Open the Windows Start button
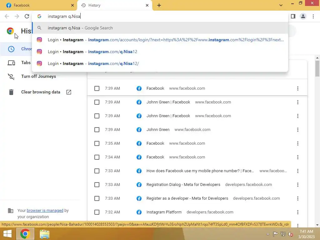The width and height of the screenshot is (320, 240). click(7, 234)
